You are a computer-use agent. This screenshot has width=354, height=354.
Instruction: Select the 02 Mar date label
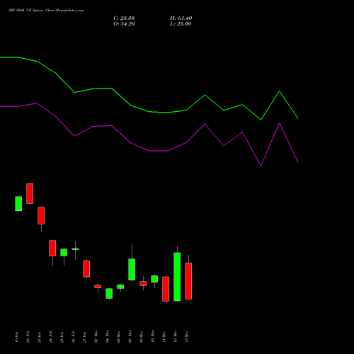[x=96, y=337]
